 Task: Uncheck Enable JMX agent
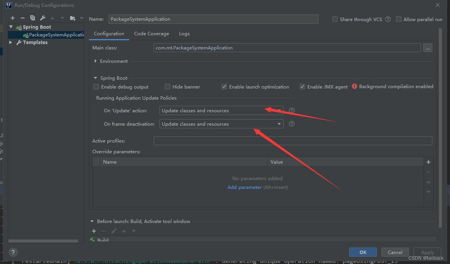[302, 87]
